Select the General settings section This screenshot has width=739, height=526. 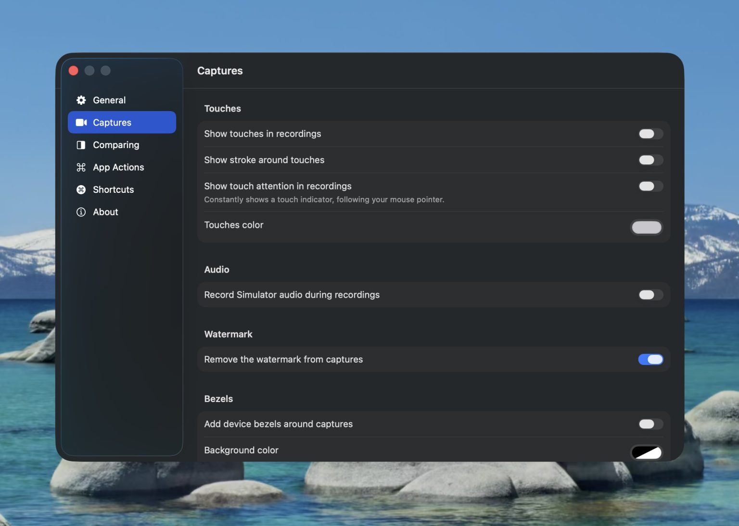[x=109, y=100]
